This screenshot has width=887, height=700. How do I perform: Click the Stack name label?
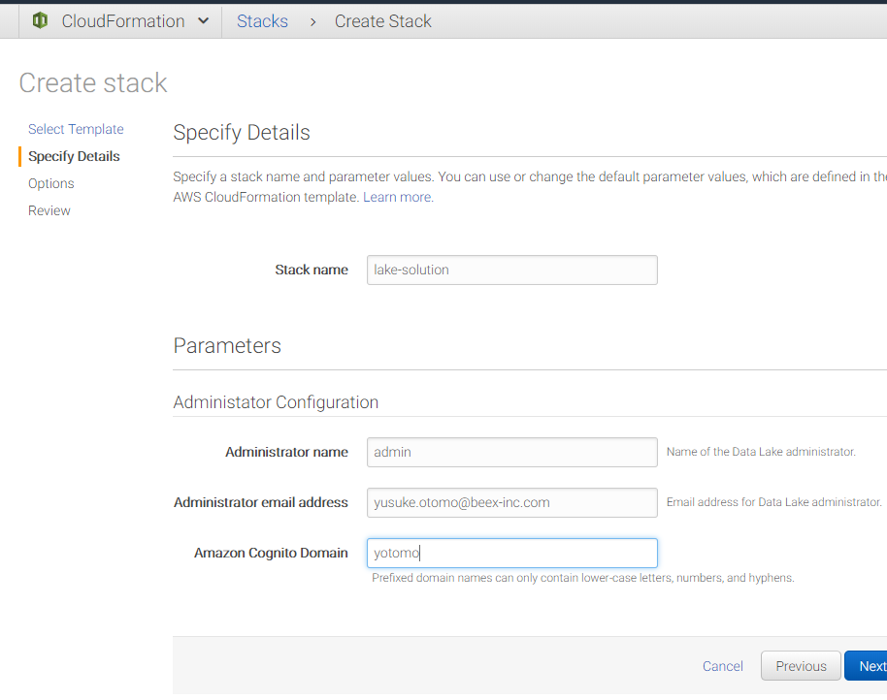pos(312,270)
